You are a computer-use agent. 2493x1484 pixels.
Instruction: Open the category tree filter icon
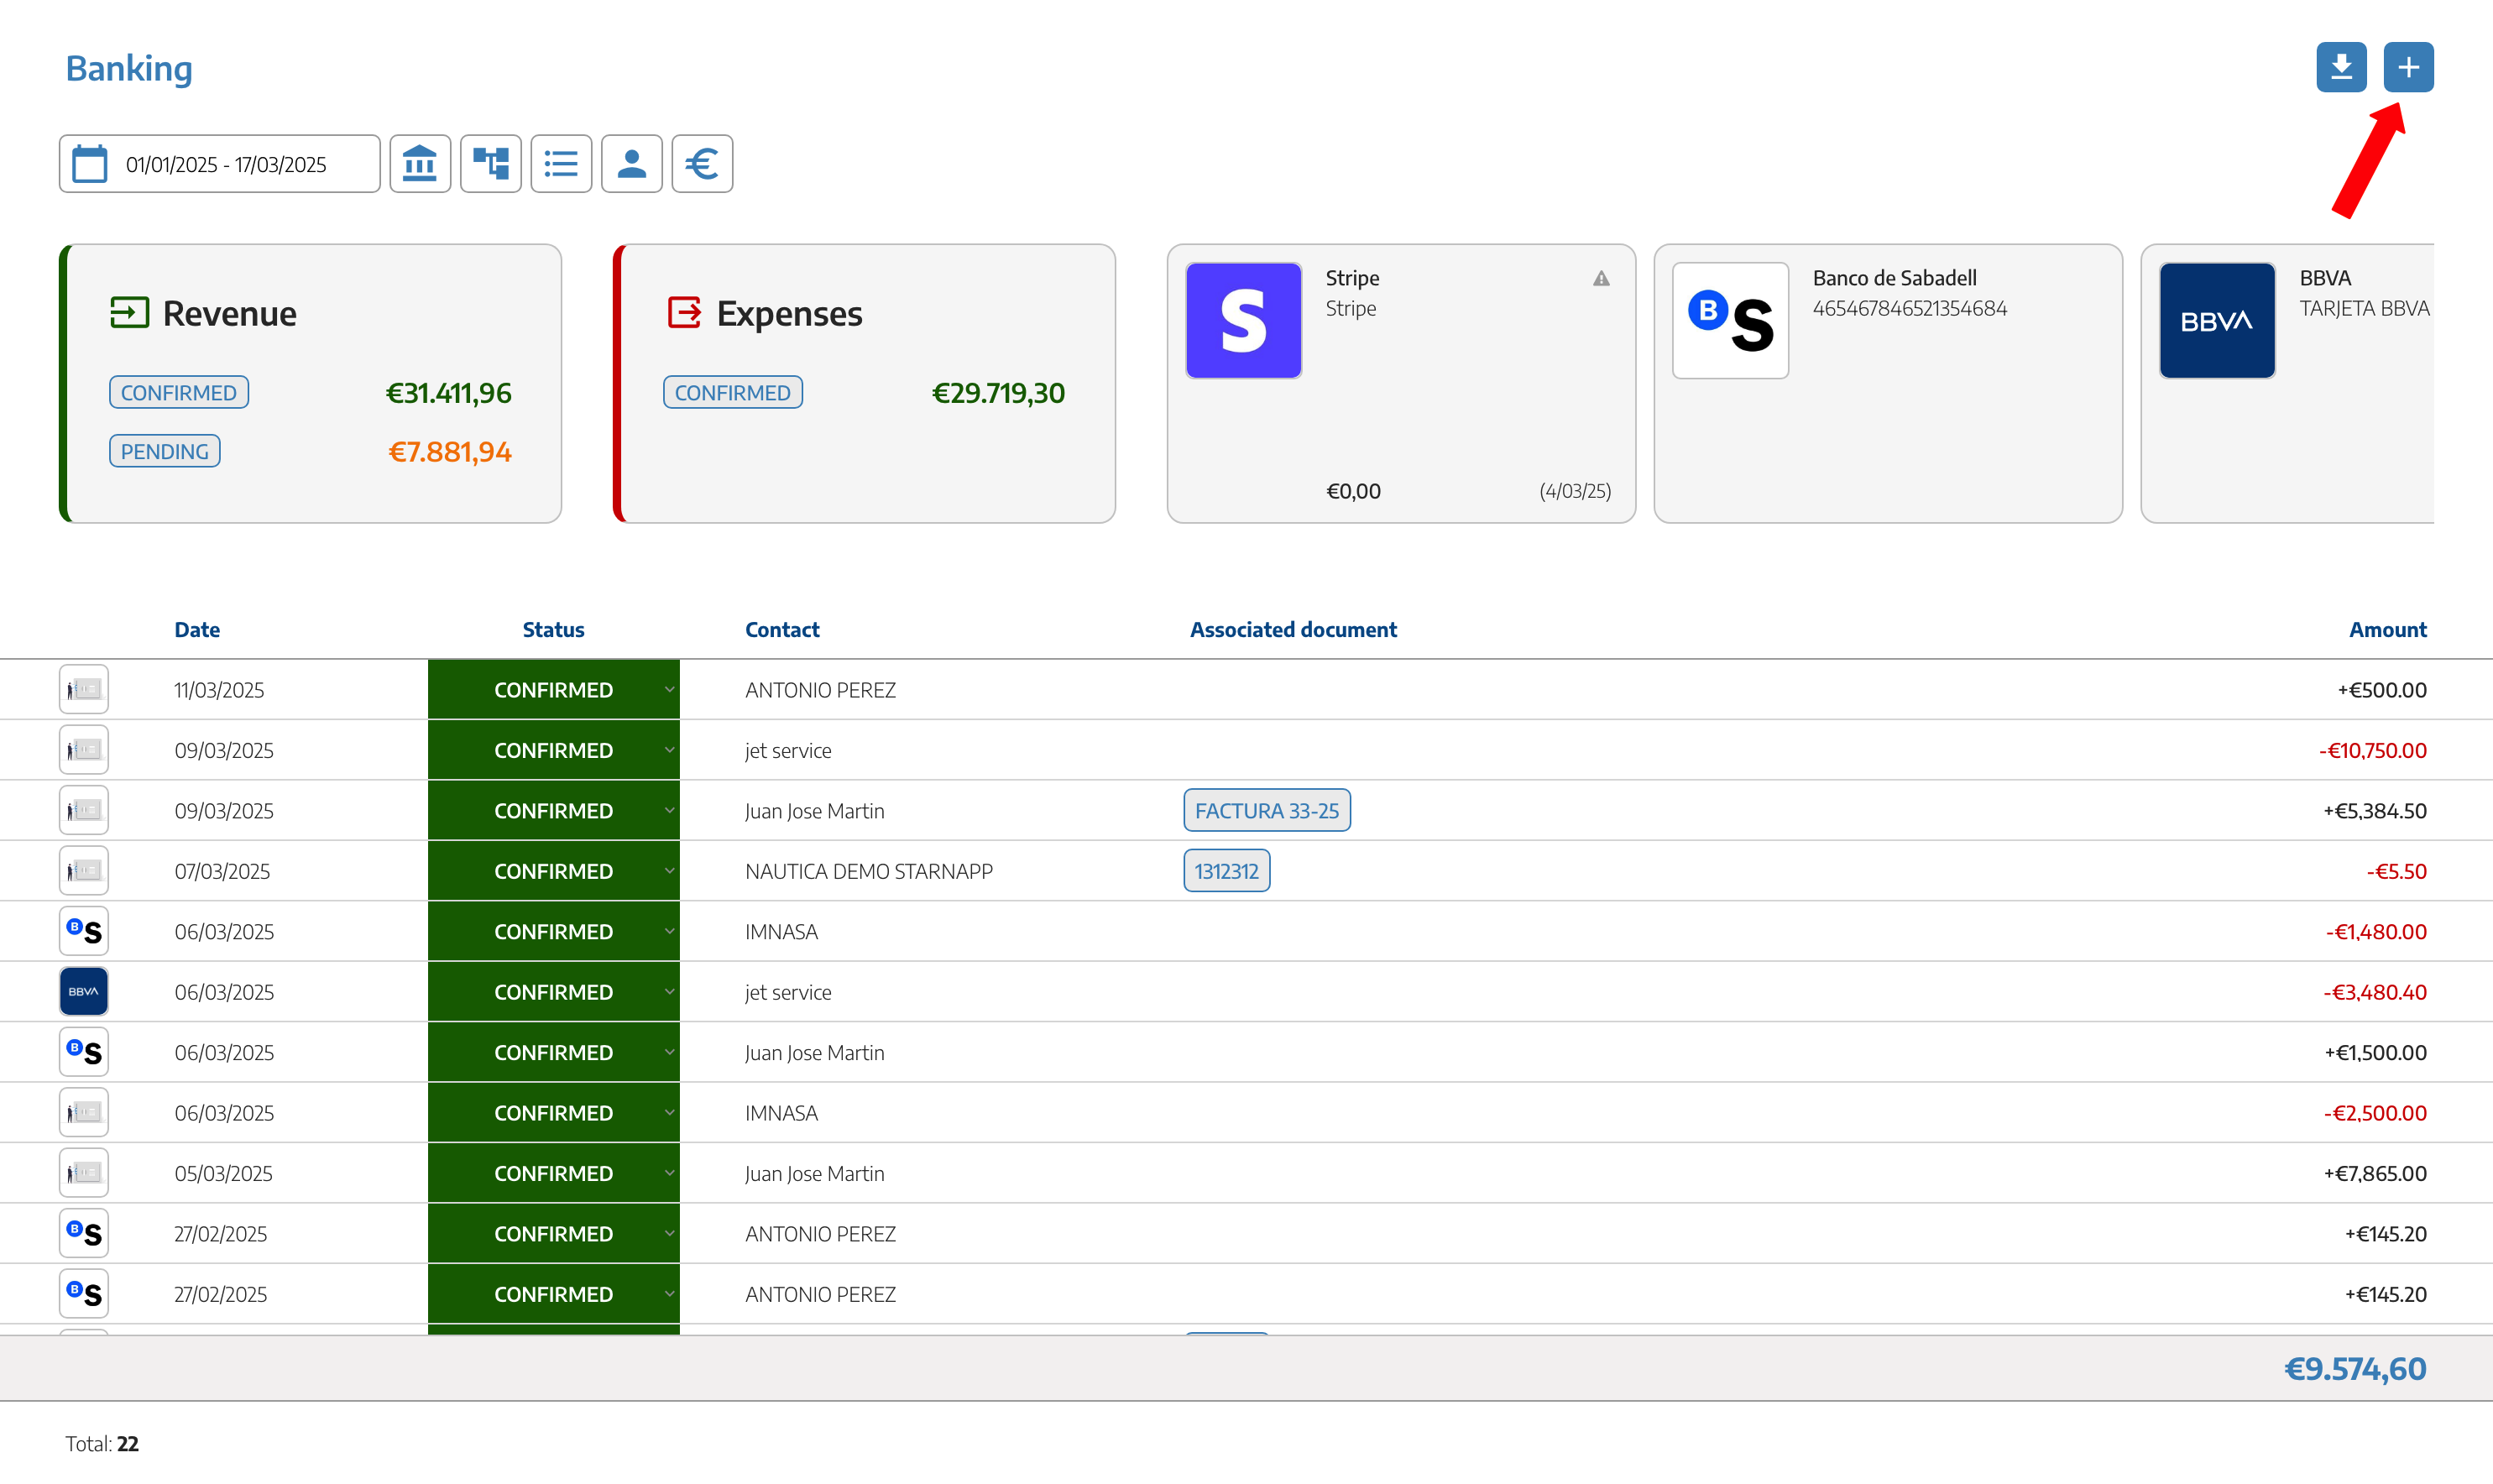click(x=491, y=164)
